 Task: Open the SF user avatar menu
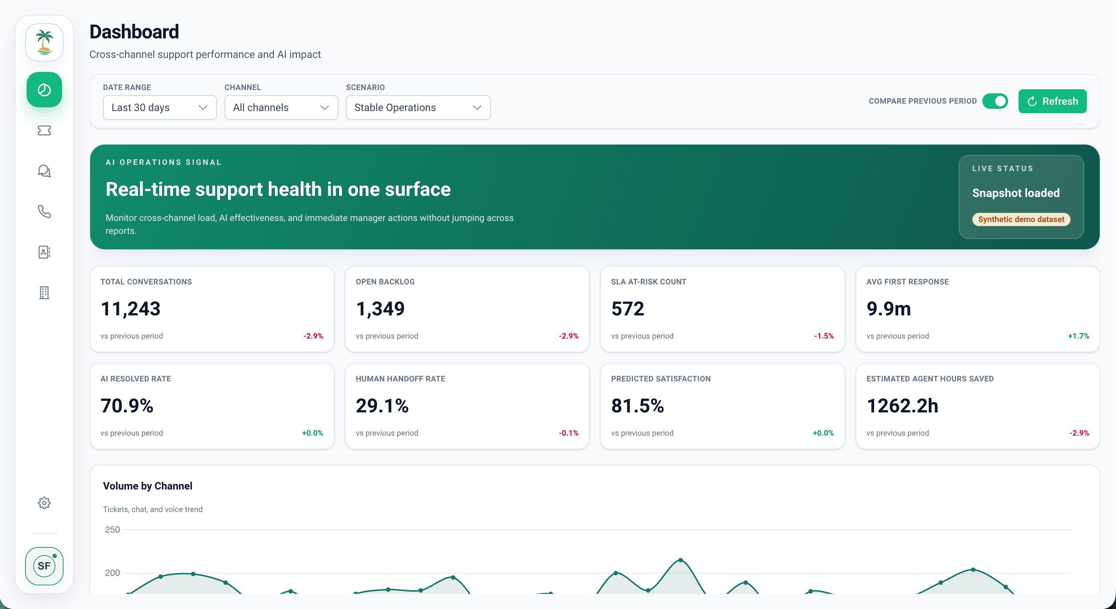point(44,566)
